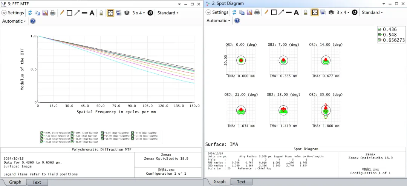
Task: Draw rectangle tool in FFT MTF toolbar
Action: pyautogui.click(x=69, y=13)
